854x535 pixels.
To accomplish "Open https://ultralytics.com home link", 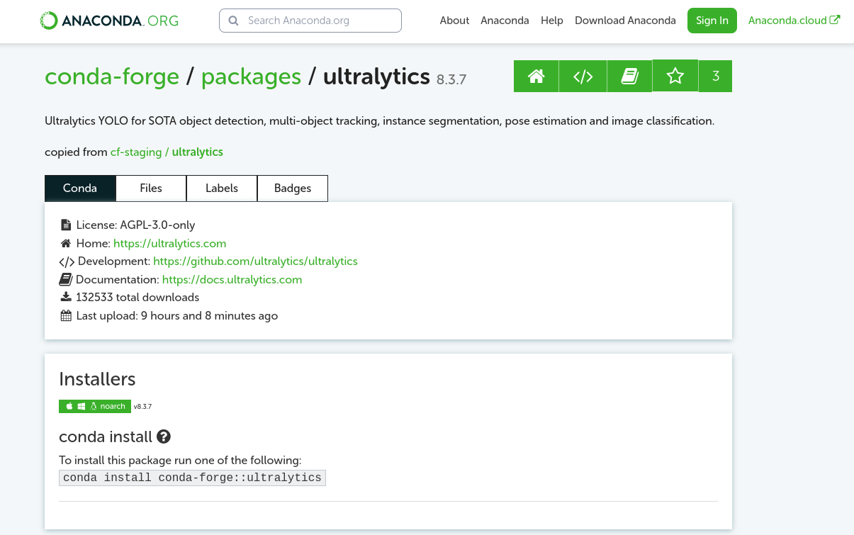I will tap(170, 243).
